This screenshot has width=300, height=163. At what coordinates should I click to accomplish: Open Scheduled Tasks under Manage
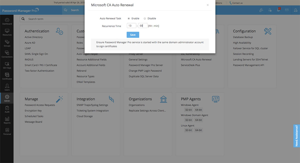(34, 116)
